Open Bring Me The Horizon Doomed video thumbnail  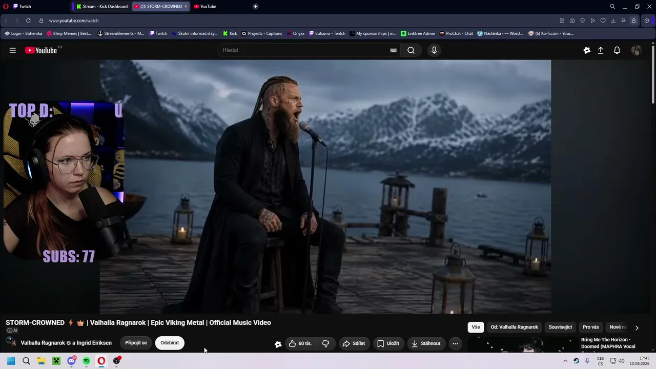click(522, 345)
